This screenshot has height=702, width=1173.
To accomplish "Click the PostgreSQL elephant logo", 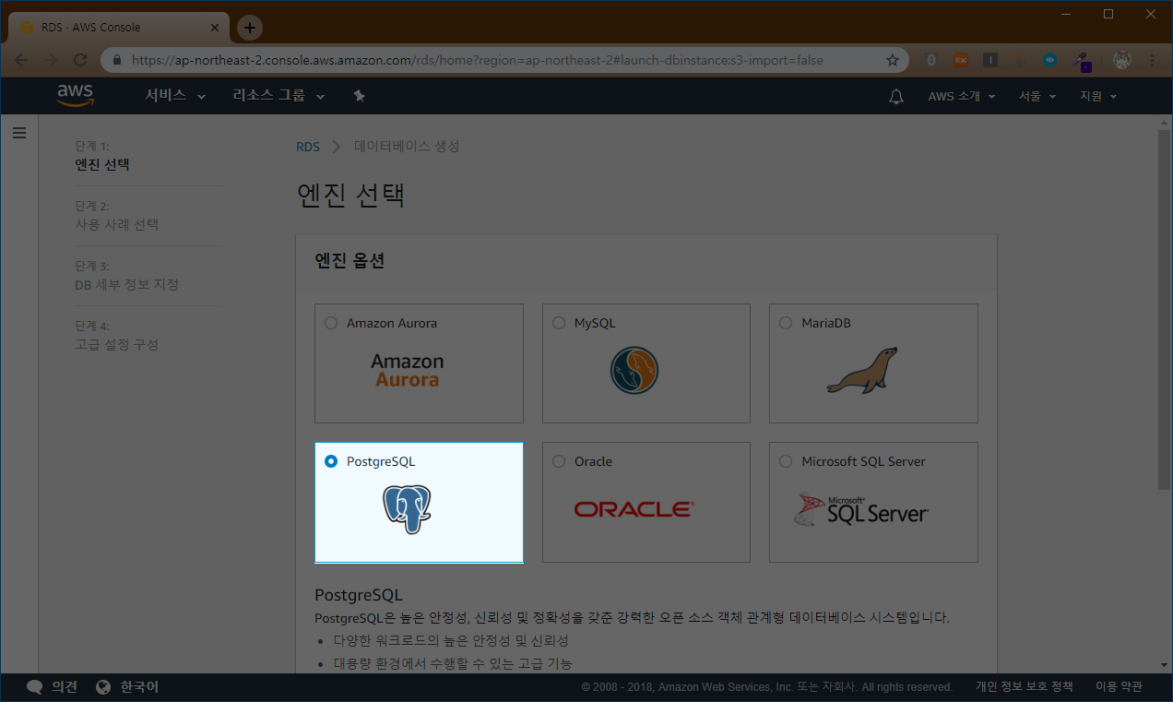I will [x=408, y=509].
